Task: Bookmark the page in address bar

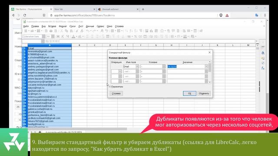Action: click(x=44, y=16)
